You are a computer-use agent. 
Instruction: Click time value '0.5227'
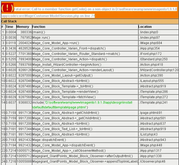[11, 54]
